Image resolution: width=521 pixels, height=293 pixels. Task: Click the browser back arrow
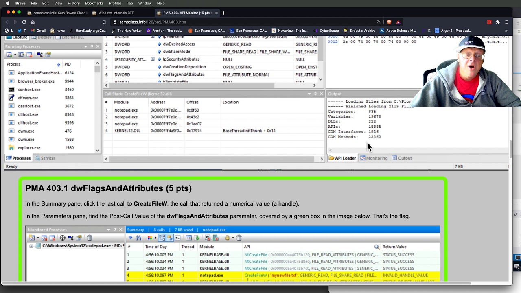pyautogui.click(x=8, y=22)
